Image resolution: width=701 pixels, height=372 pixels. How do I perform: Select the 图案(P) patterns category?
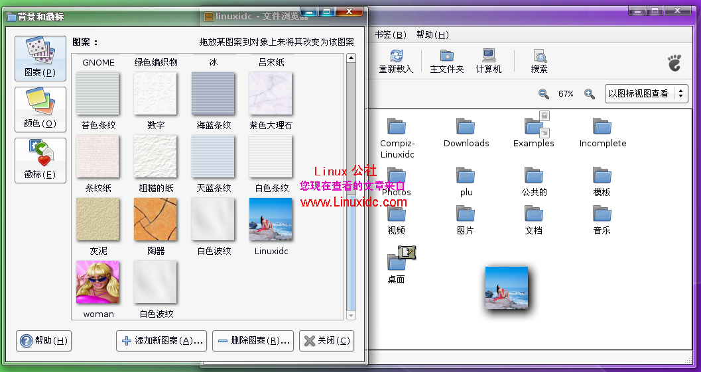click(x=40, y=58)
